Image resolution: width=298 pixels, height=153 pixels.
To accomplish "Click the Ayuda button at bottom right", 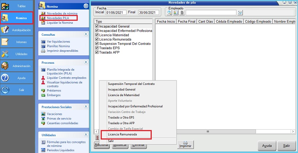I will (x=267, y=145).
